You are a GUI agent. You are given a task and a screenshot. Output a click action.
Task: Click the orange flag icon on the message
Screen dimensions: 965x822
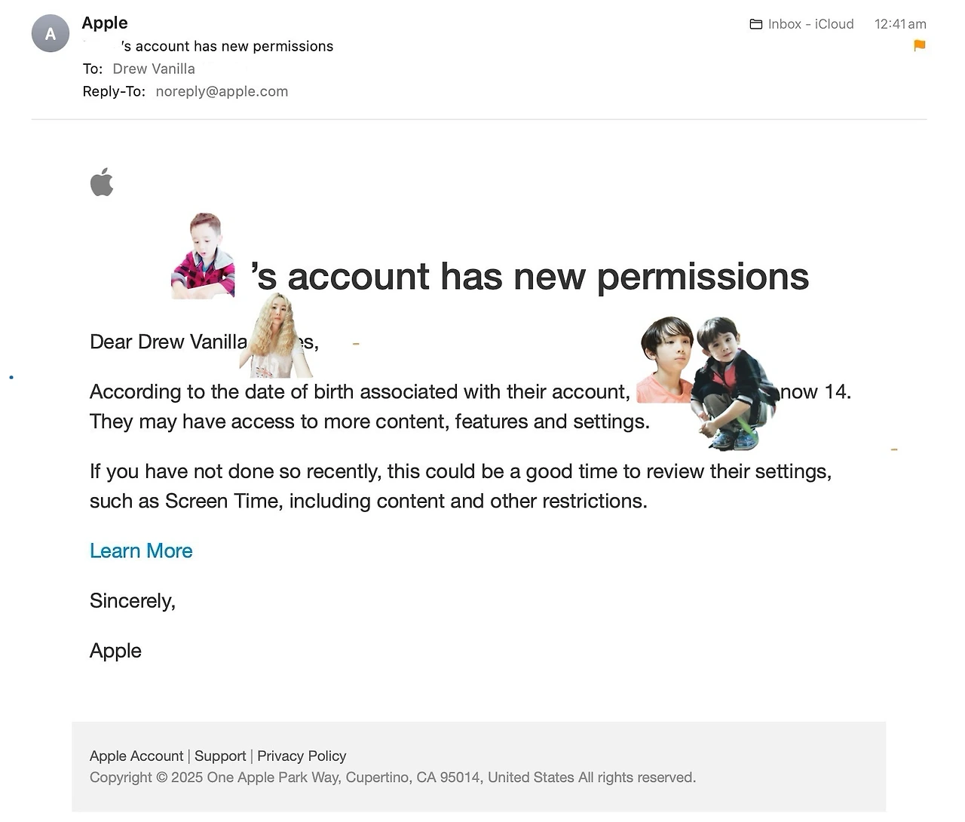(919, 46)
